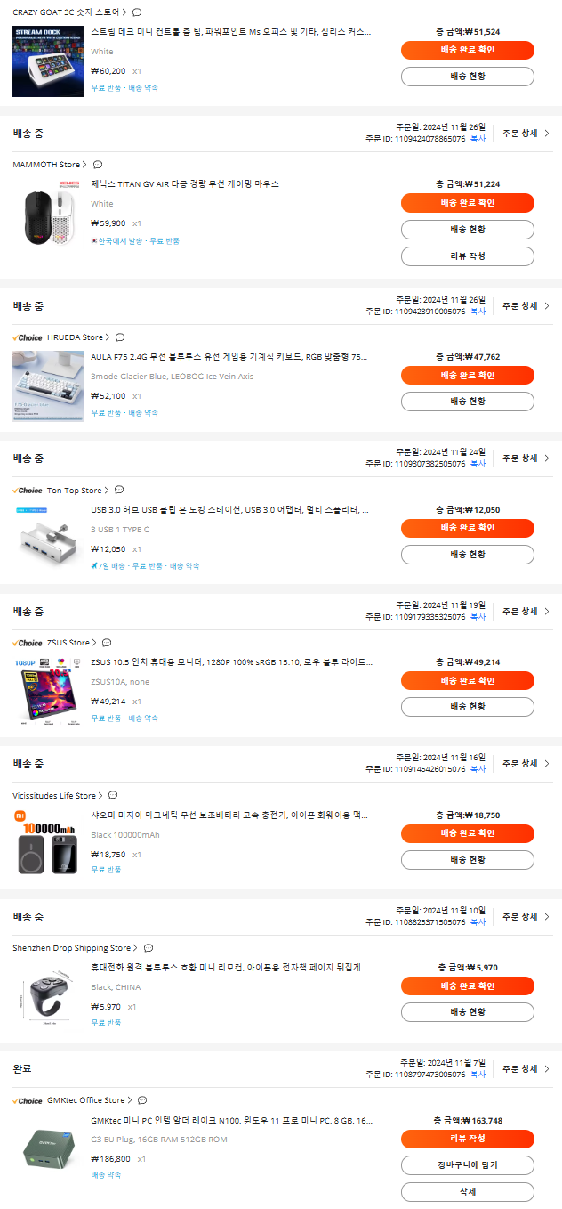Expand 주문 상세 for order 1109424078865076
The image size is (562, 1209).
pyautogui.click(x=526, y=133)
